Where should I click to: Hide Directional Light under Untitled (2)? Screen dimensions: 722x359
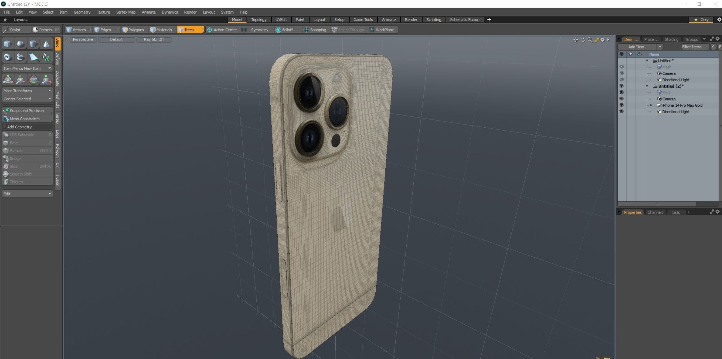[621, 111]
